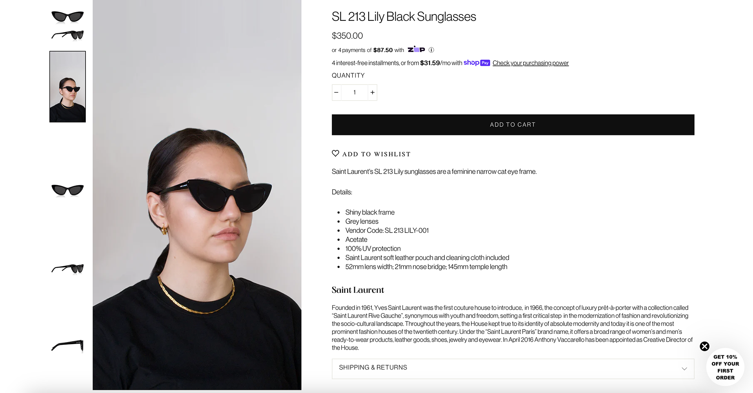Viewport: 753px width, 393px height.
Task: Select side-profile sunglasses thumbnail at bottom
Action: 67,346
